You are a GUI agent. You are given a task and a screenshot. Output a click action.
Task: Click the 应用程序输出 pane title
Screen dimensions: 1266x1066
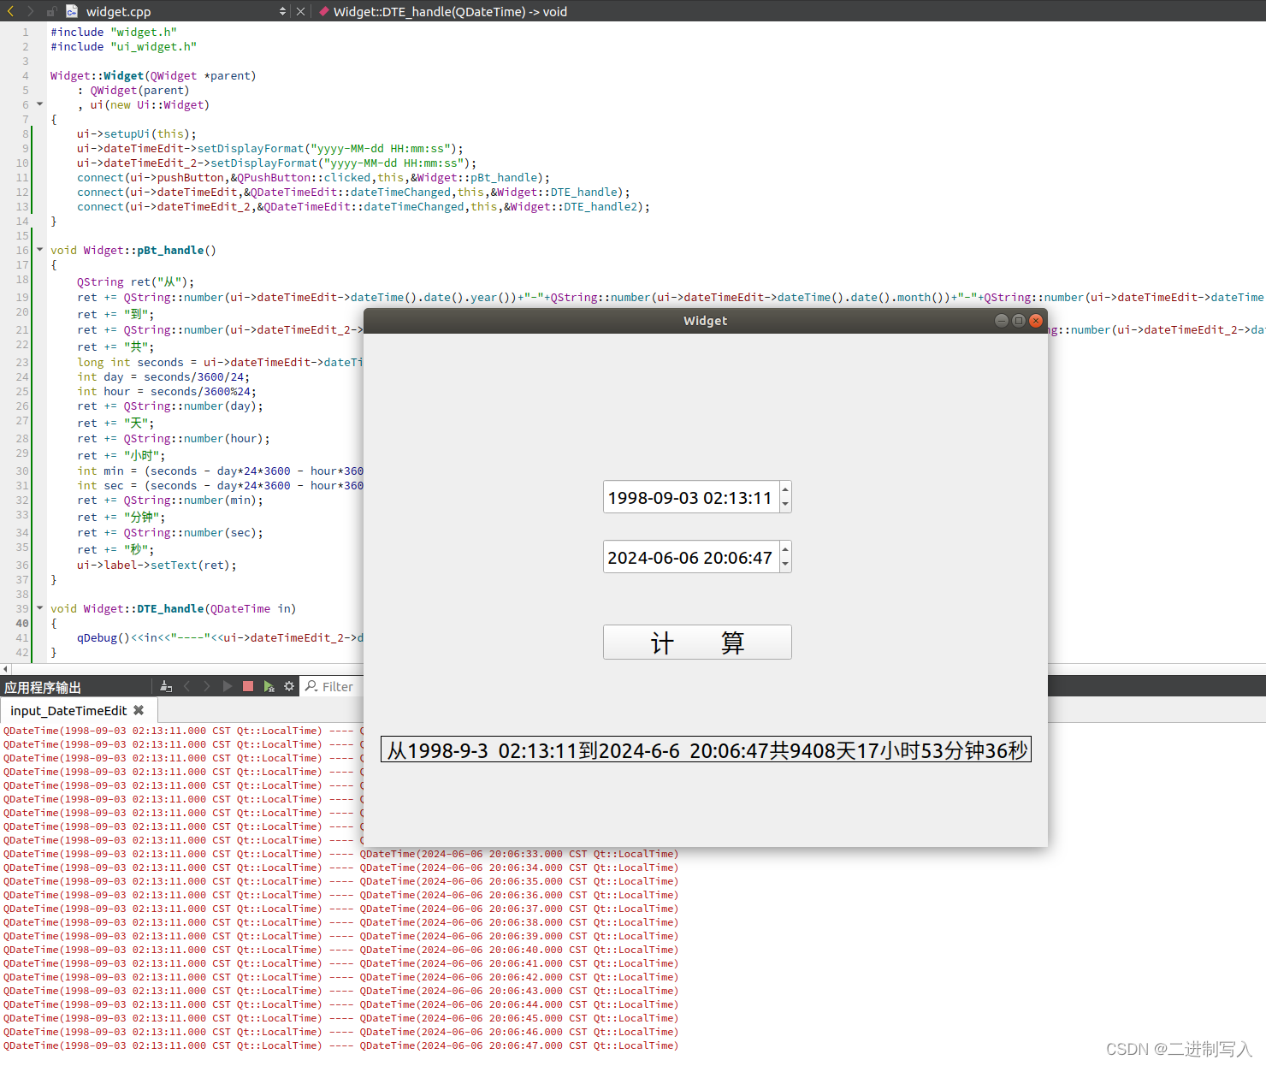tap(43, 687)
